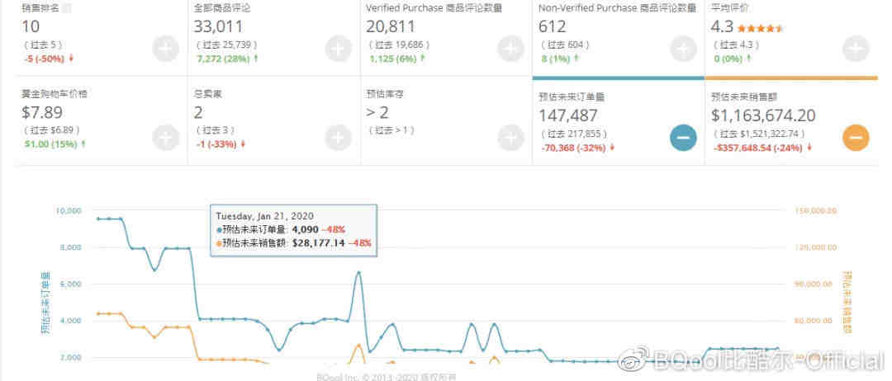The height and width of the screenshot is (381, 892).
Task: Click the 150,000.00 label on right axis
Action: [x=815, y=210]
